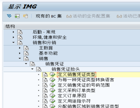Execute activity icon for 定义销售凭证类型

(52, 75)
